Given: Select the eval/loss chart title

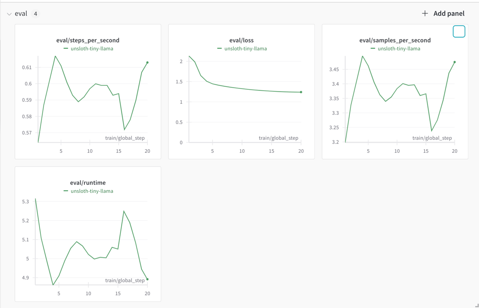Looking at the screenshot, I should 241,41.
